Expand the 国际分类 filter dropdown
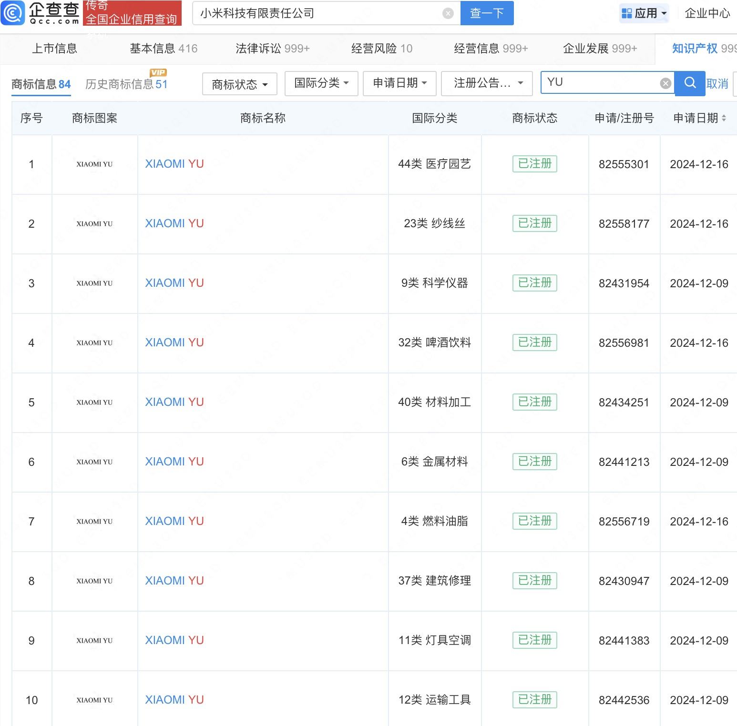Image resolution: width=737 pixels, height=726 pixels. coord(321,83)
